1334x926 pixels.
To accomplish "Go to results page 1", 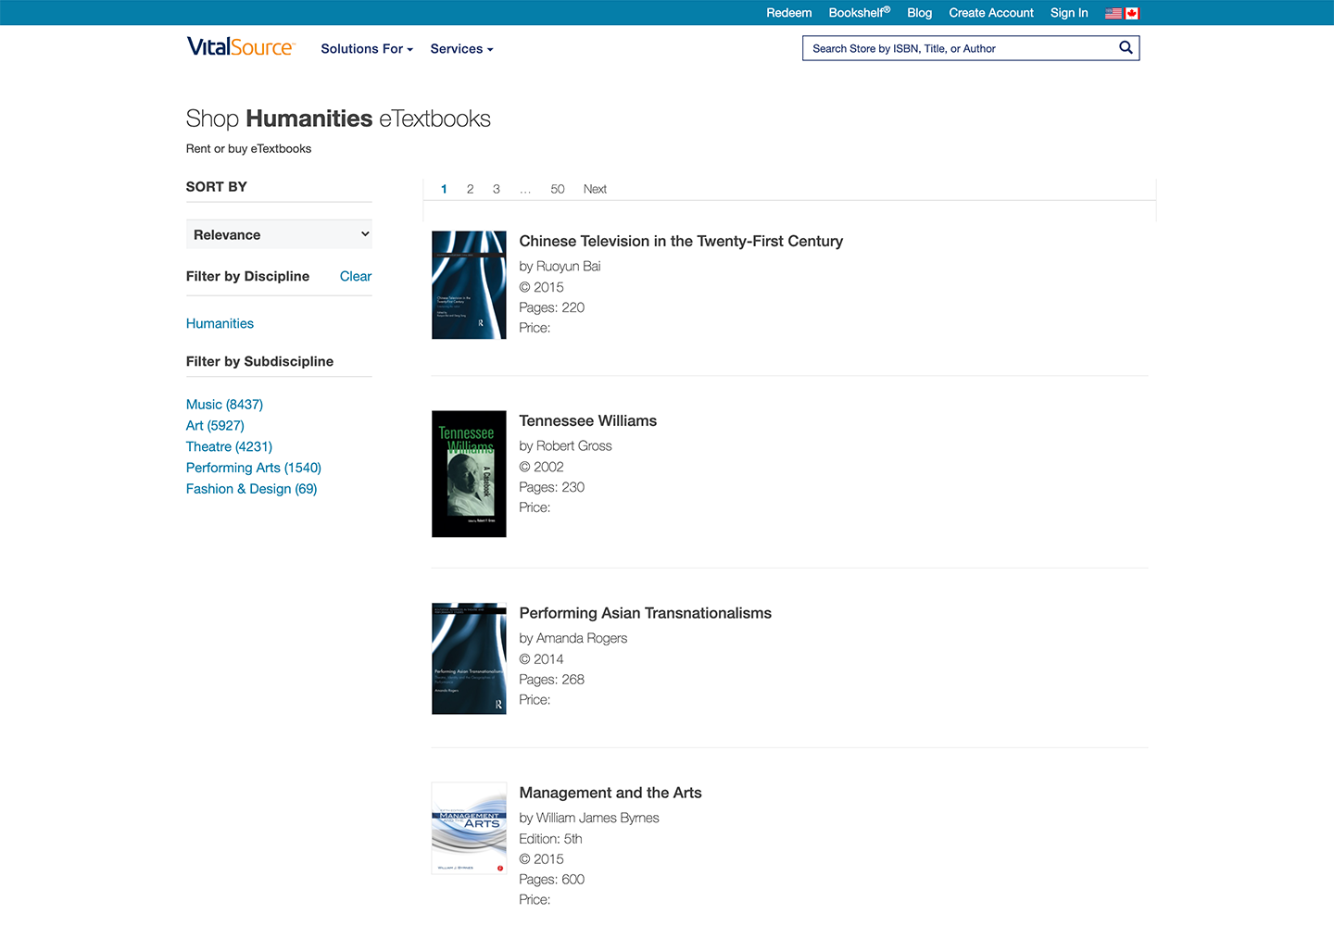I will [x=444, y=189].
